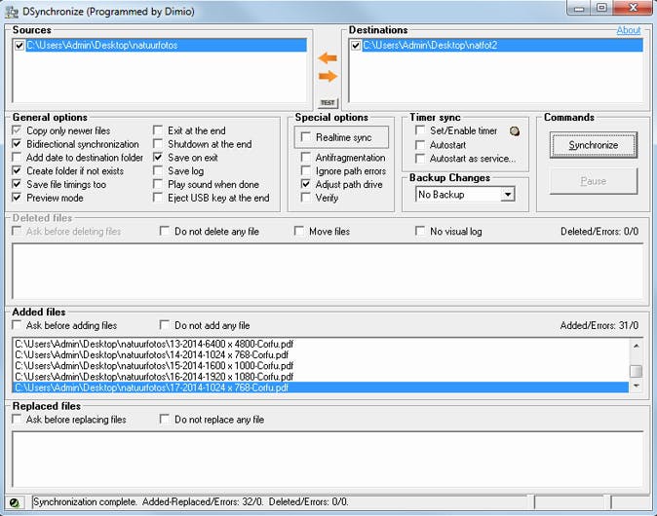Click the left-pointing orange arrow

pos(328,57)
